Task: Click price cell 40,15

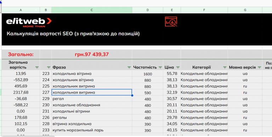Action: coord(172,130)
